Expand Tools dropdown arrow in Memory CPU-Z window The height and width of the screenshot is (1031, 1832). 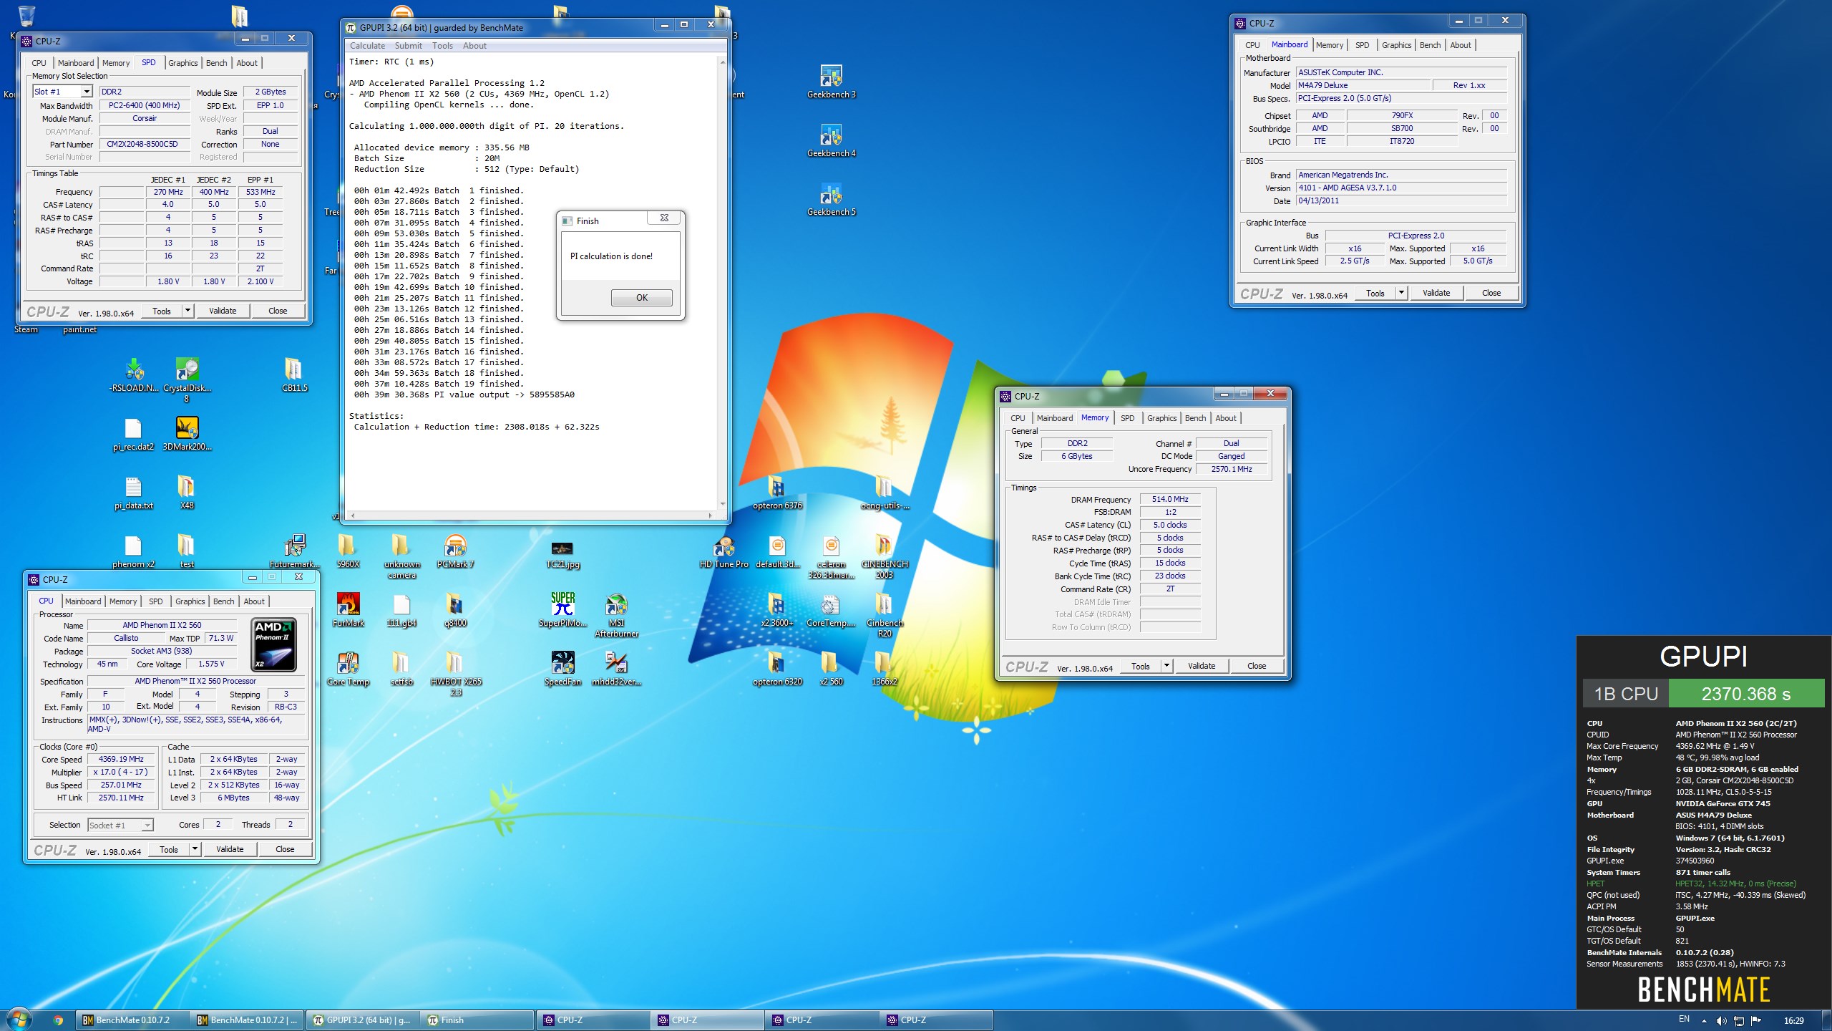[x=1166, y=666]
